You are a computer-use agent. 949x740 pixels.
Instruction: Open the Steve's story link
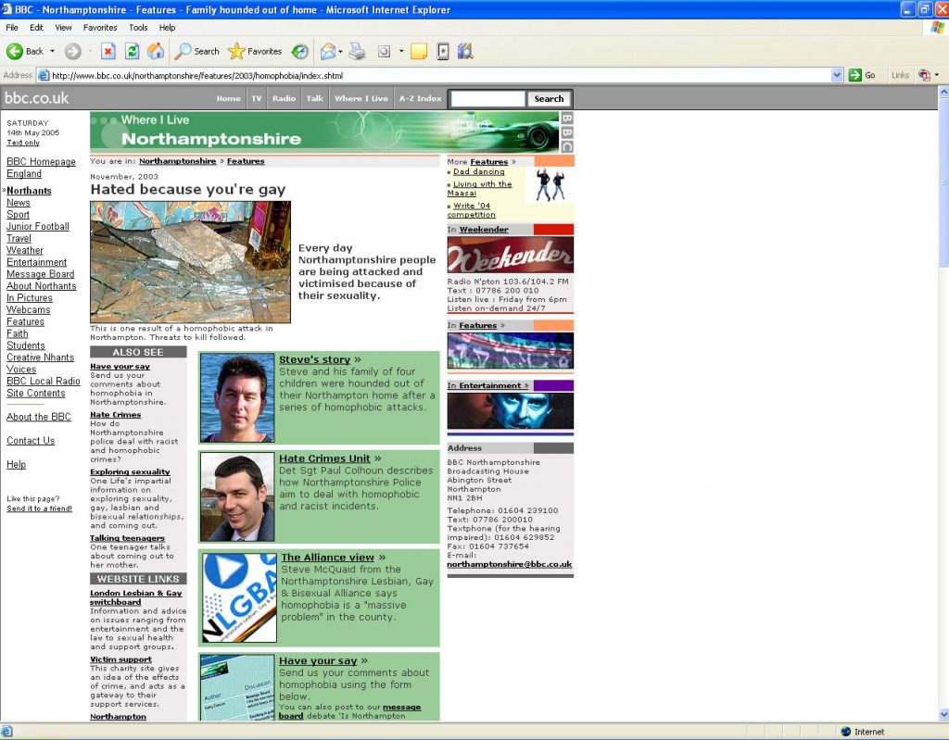pyautogui.click(x=315, y=359)
